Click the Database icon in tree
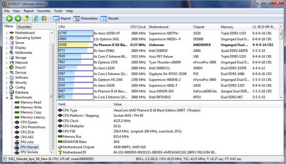The height and width of the screenshot is (164, 286). [x=12, y=92]
